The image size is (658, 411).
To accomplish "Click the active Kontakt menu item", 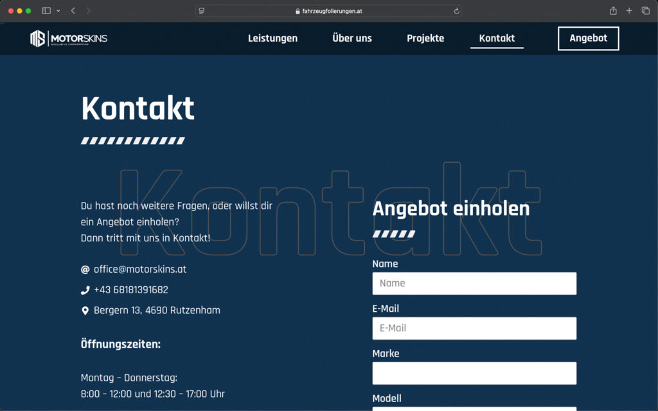I will pyautogui.click(x=497, y=38).
